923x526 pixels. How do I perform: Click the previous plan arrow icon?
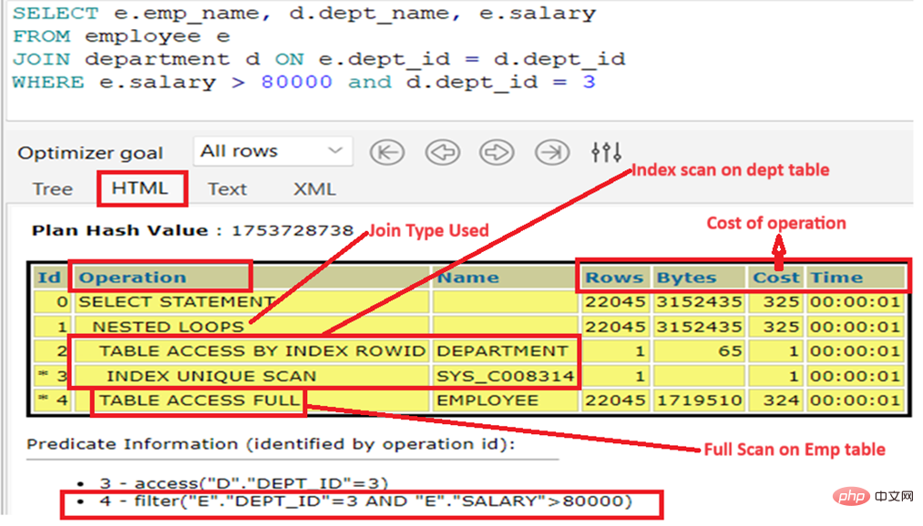tap(442, 152)
